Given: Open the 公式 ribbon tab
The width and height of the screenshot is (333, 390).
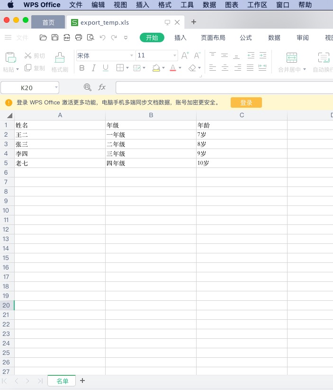Looking at the screenshot, I should (x=246, y=37).
